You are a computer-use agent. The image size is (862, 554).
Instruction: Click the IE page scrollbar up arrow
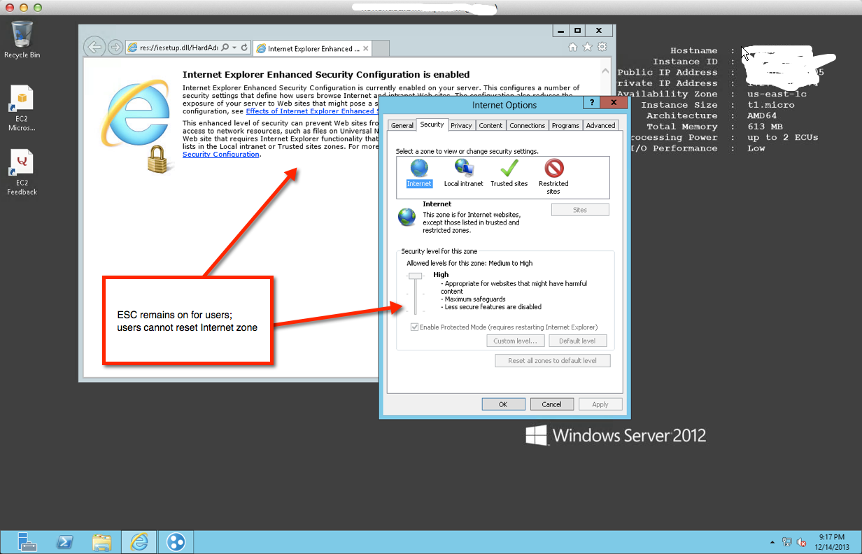(x=605, y=71)
